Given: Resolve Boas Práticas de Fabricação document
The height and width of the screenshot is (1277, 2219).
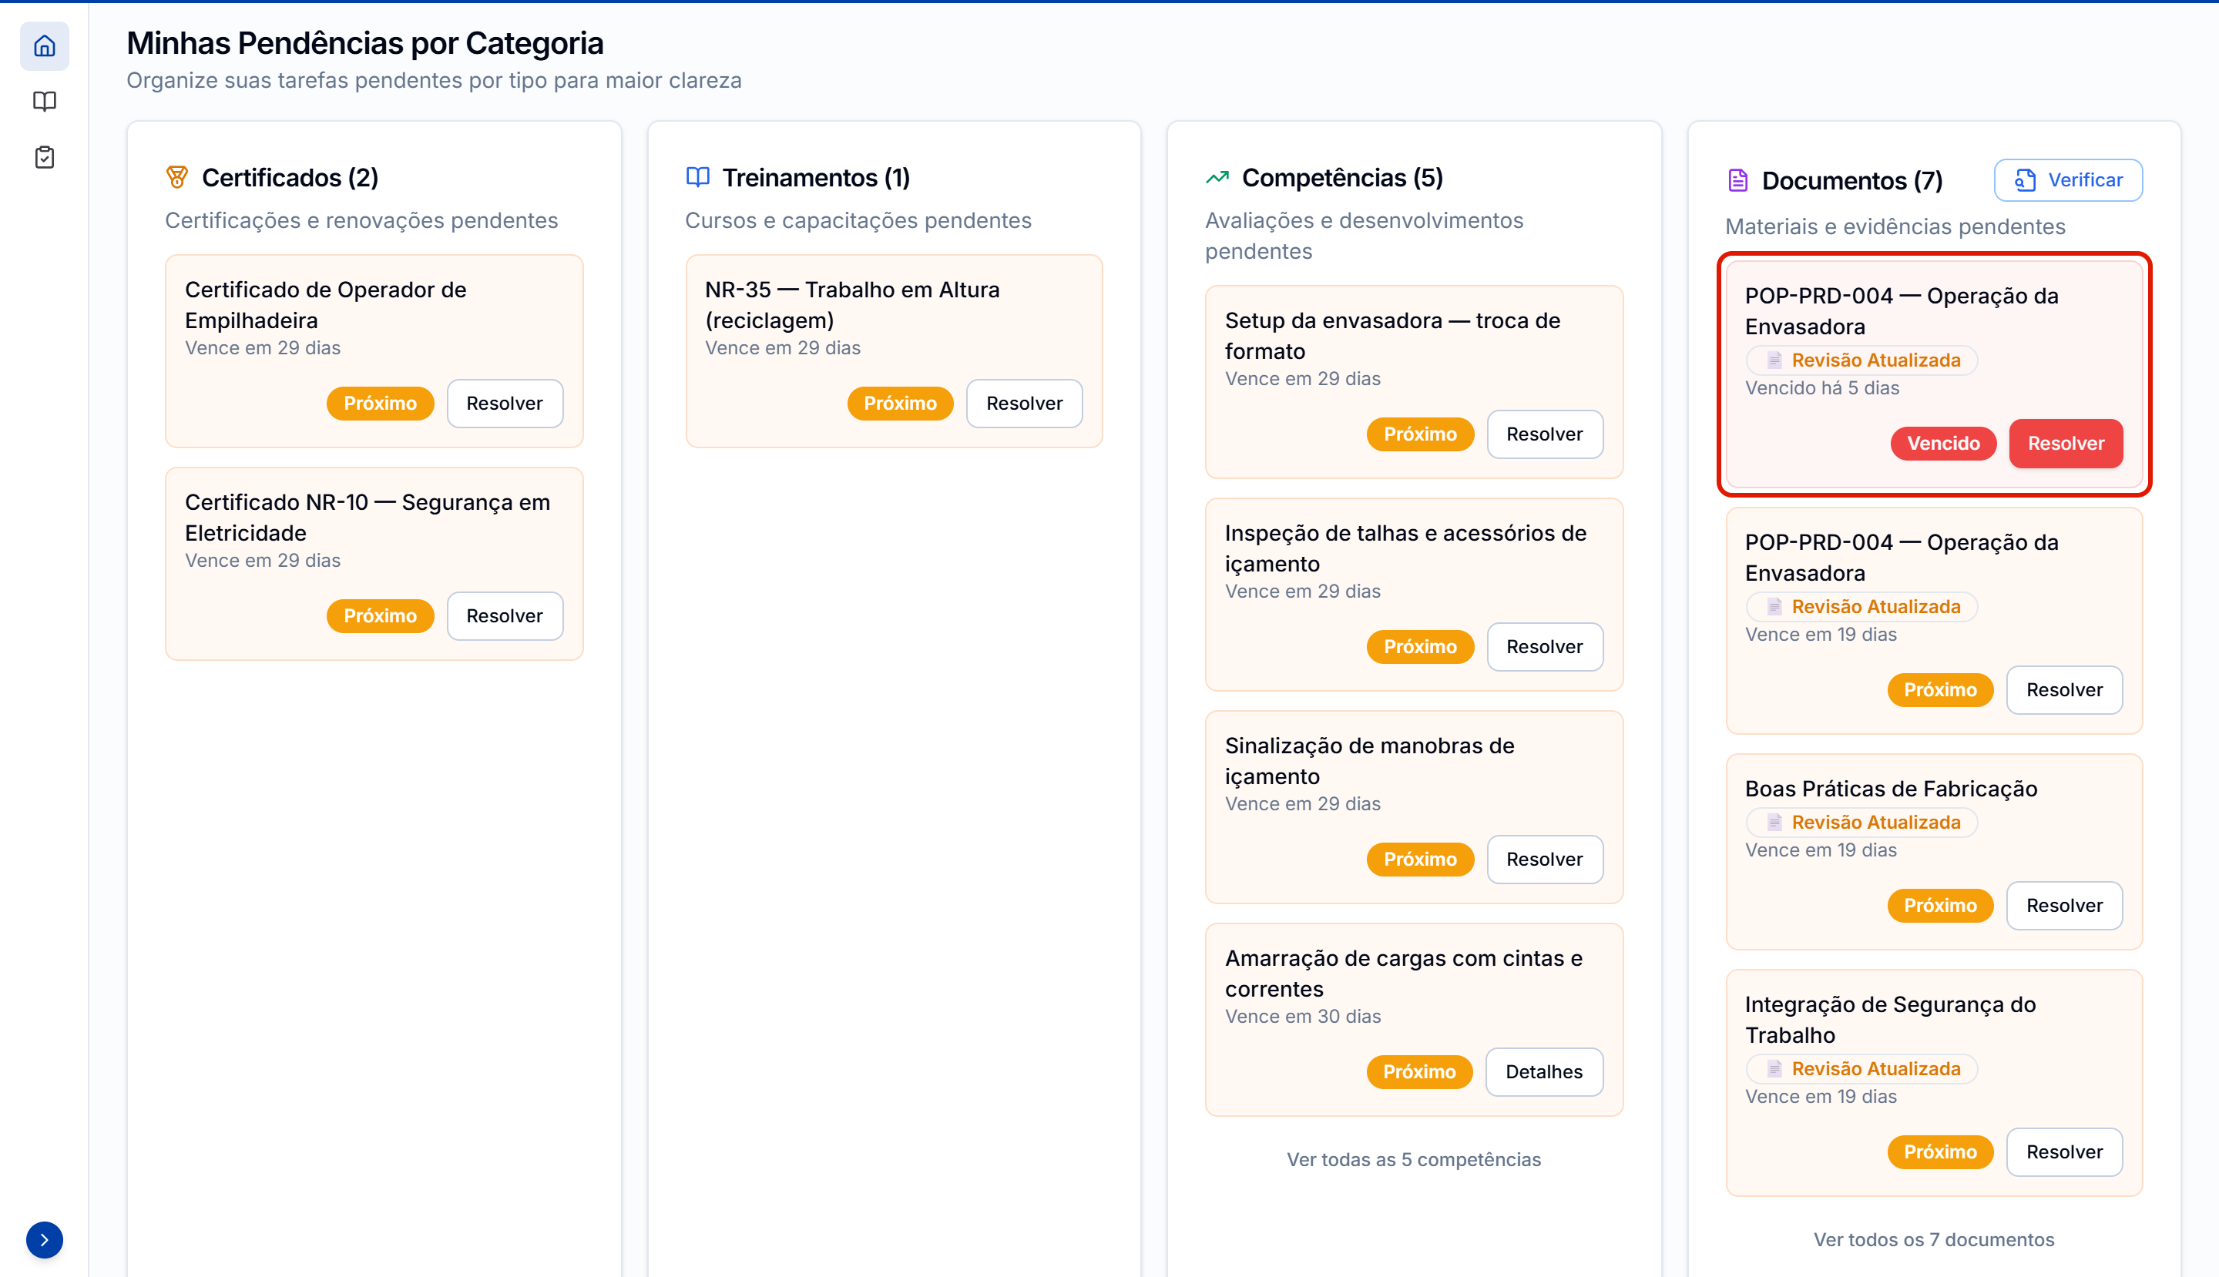Looking at the screenshot, I should click(2063, 906).
